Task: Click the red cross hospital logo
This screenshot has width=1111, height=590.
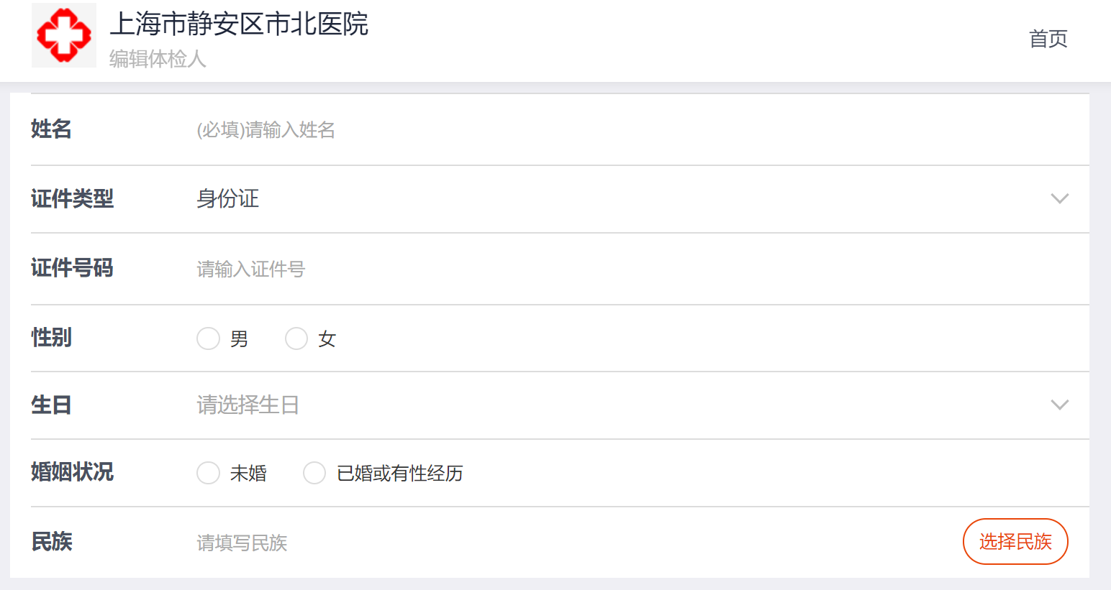Action: (64, 35)
